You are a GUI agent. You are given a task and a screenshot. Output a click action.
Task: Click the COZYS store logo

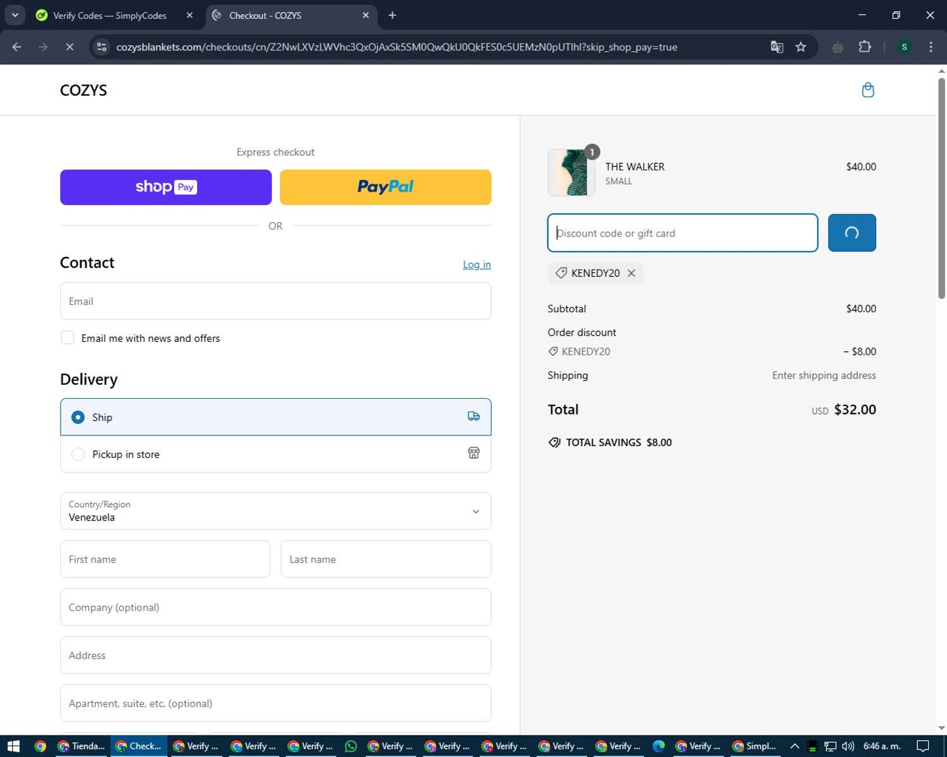point(83,90)
